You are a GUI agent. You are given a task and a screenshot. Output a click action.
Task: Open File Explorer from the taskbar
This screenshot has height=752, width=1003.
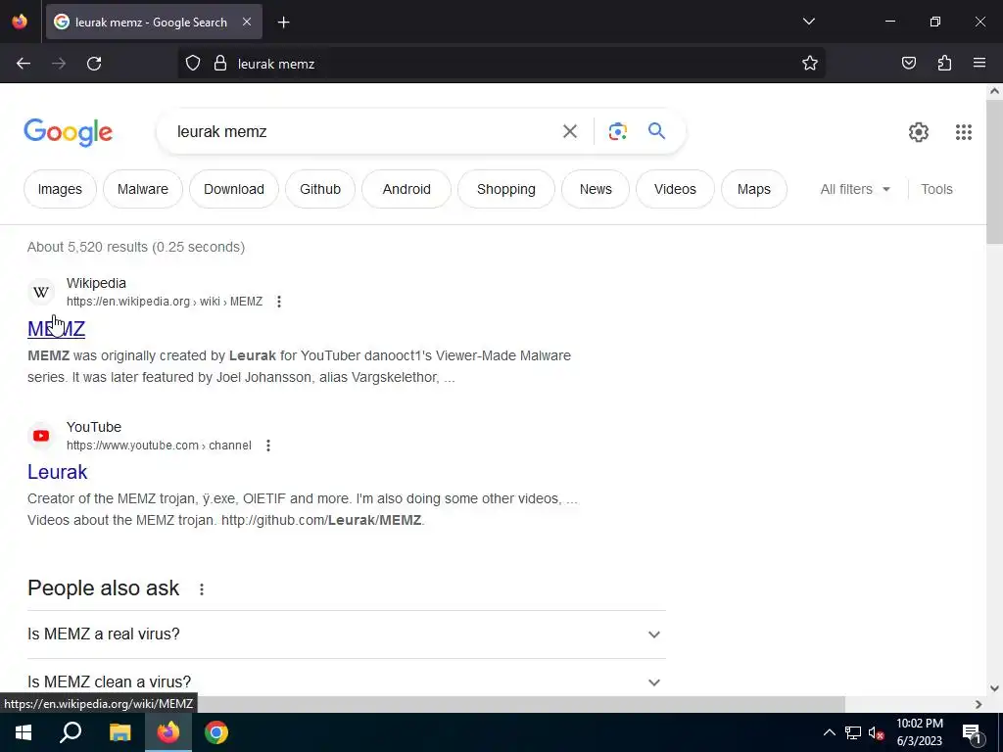119,732
